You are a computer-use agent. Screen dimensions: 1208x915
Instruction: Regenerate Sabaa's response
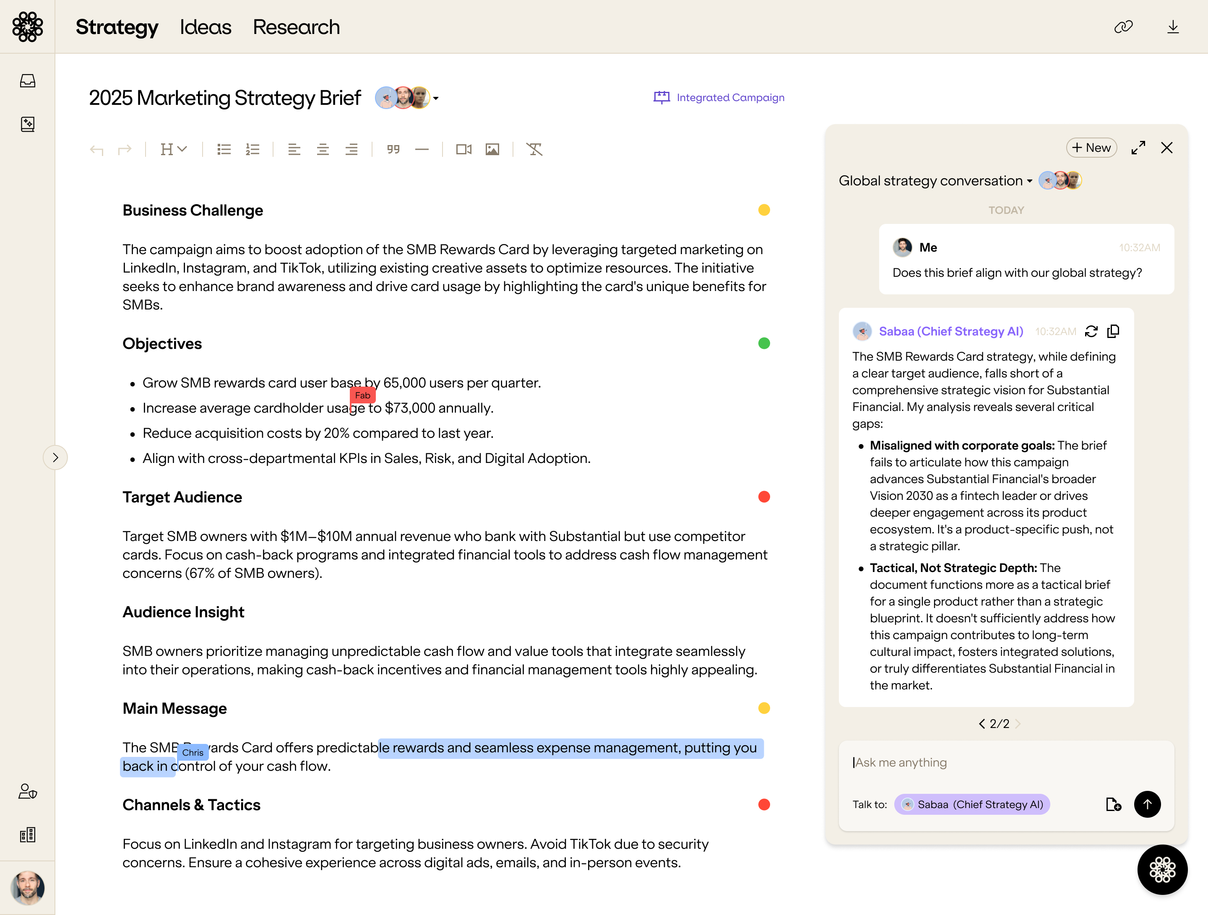pos(1091,331)
